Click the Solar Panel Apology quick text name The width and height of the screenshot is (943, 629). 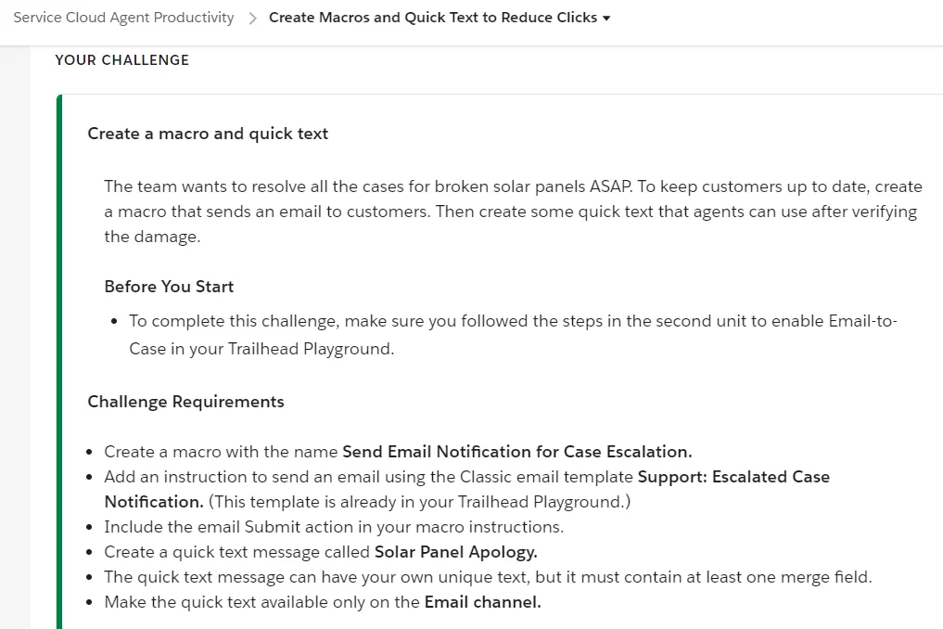click(455, 551)
